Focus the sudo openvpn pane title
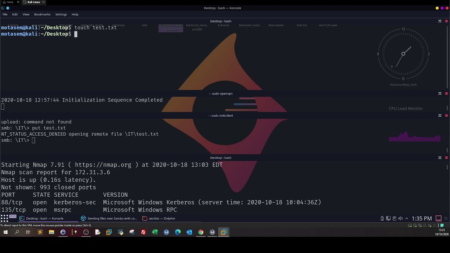Image resolution: width=450 pixels, height=253 pixels. [x=221, y=93]
